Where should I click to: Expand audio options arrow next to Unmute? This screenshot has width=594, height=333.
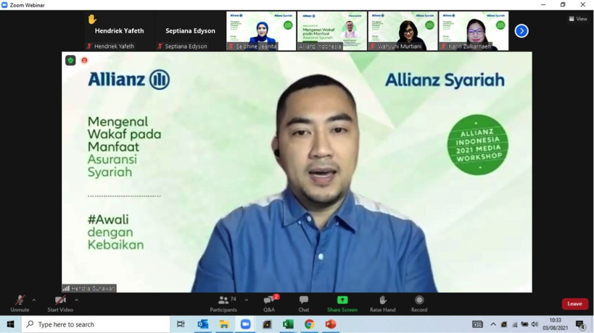[x=34, y=300]
